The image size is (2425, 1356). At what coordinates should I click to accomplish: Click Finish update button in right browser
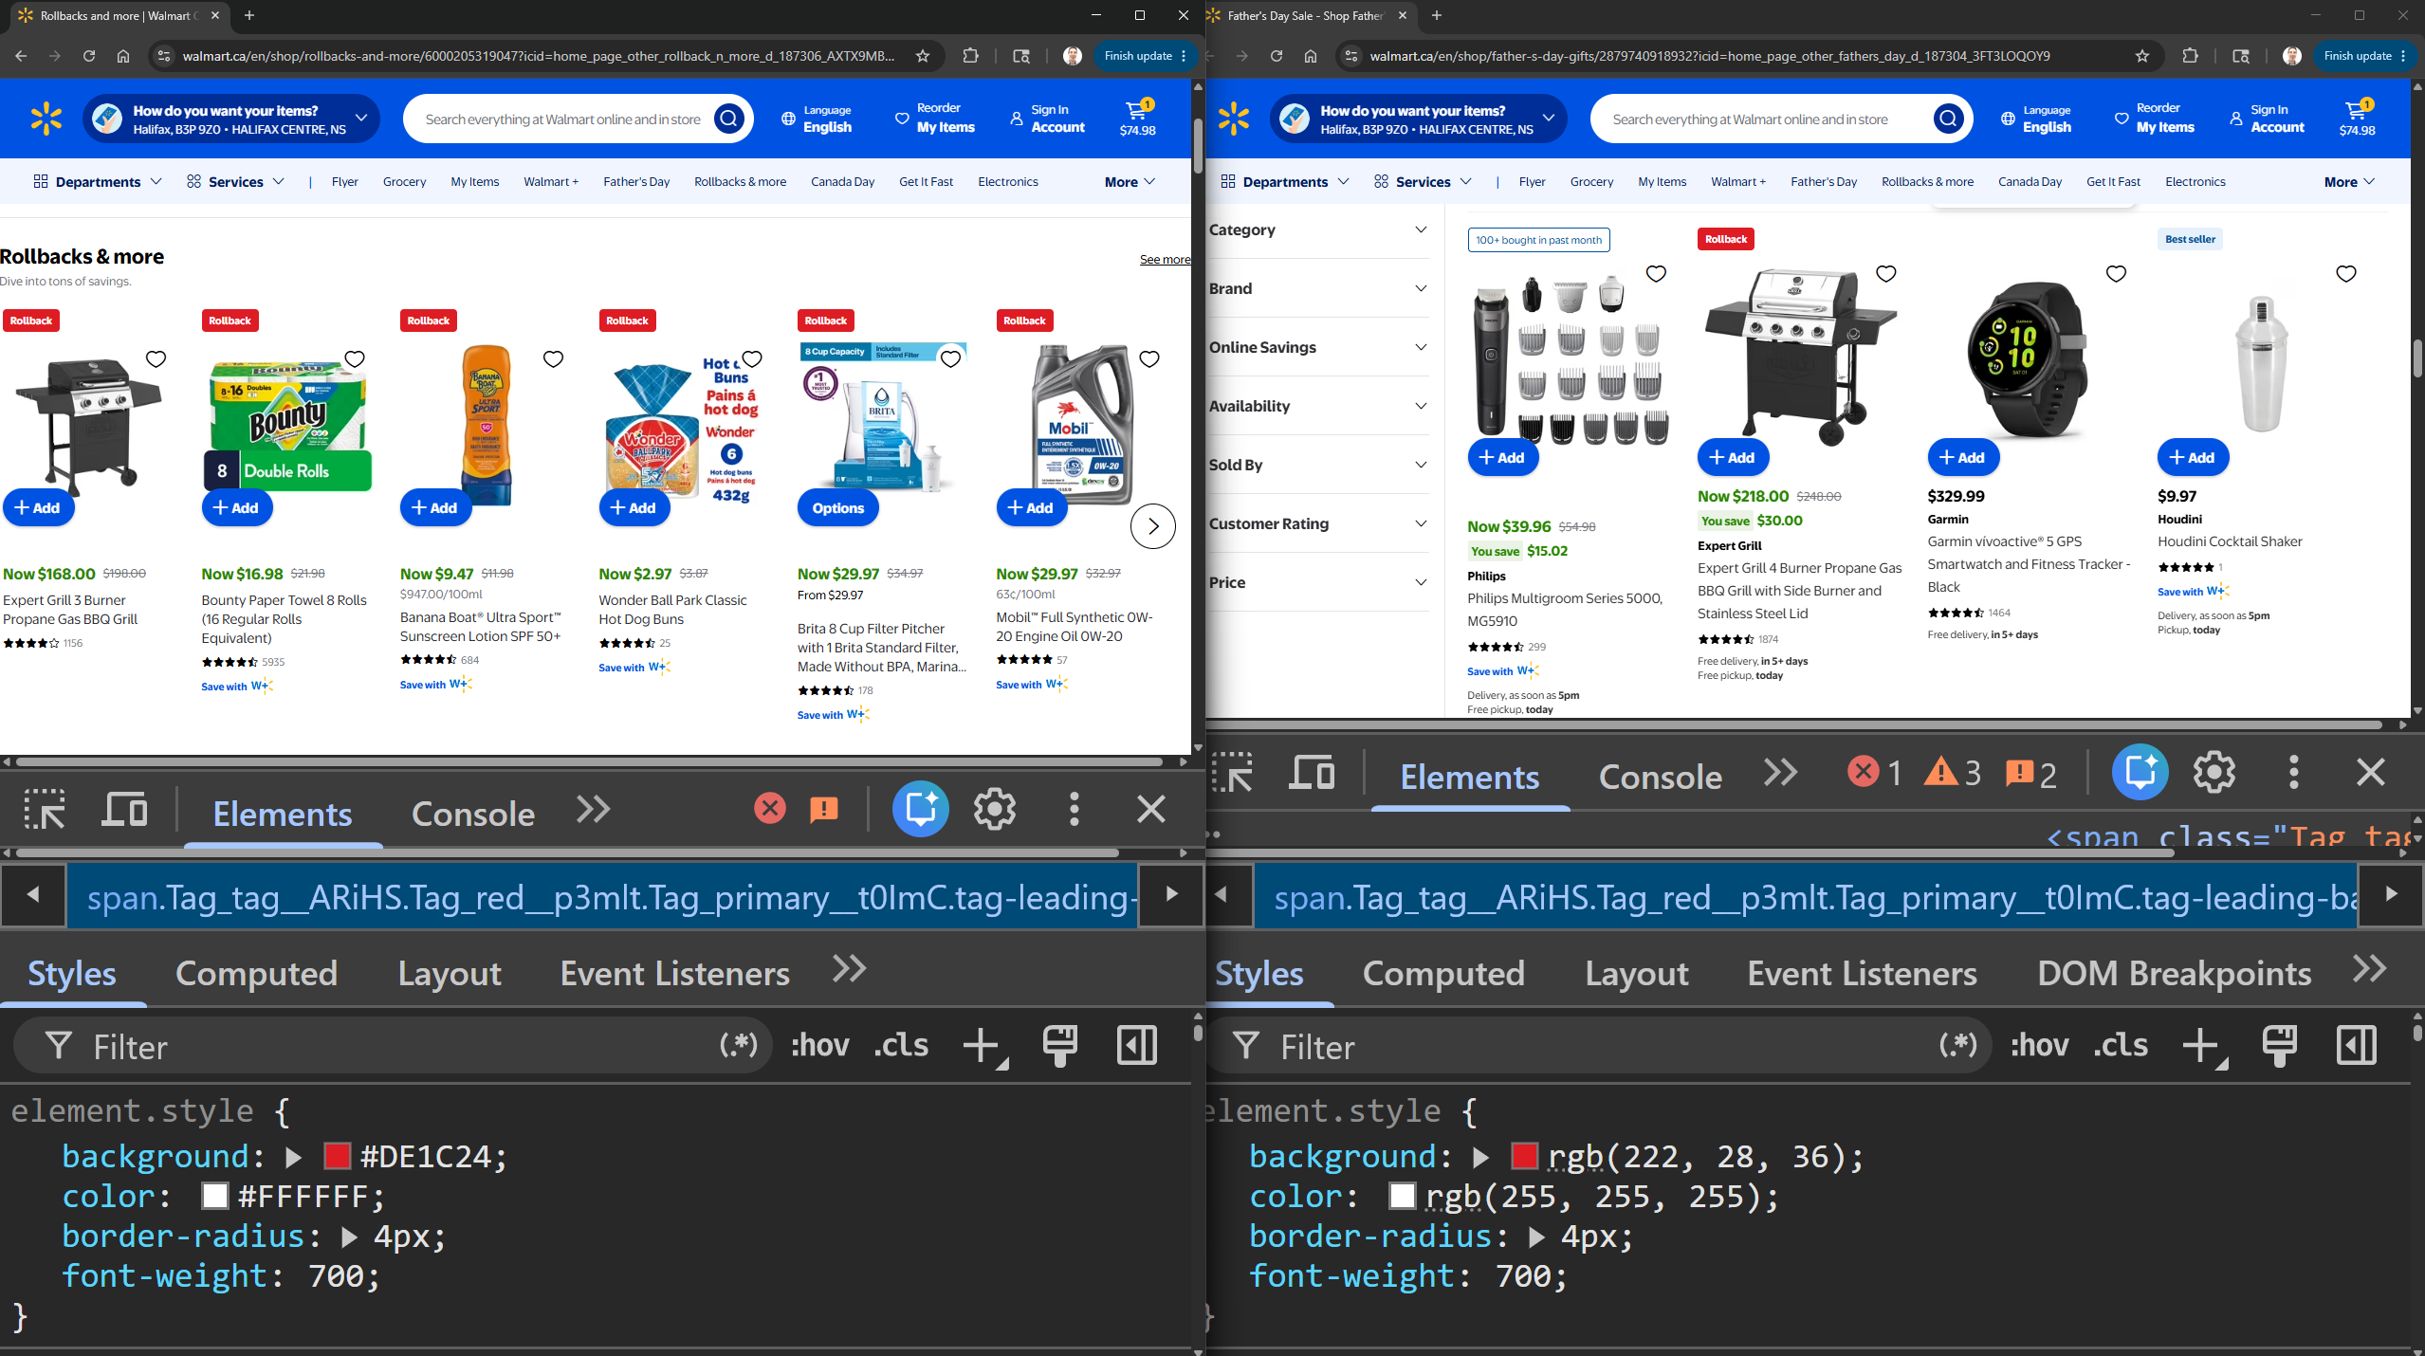click(x=2365, y=56)
